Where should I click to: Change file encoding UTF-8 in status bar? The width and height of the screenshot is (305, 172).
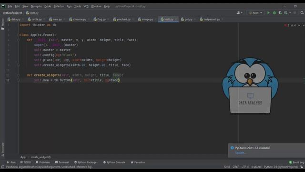245,167
